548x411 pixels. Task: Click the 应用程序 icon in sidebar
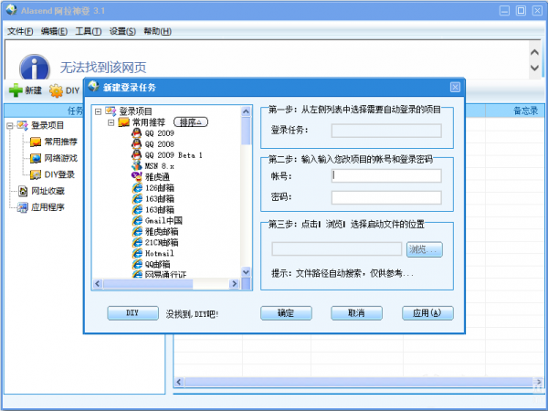(23, 207)
